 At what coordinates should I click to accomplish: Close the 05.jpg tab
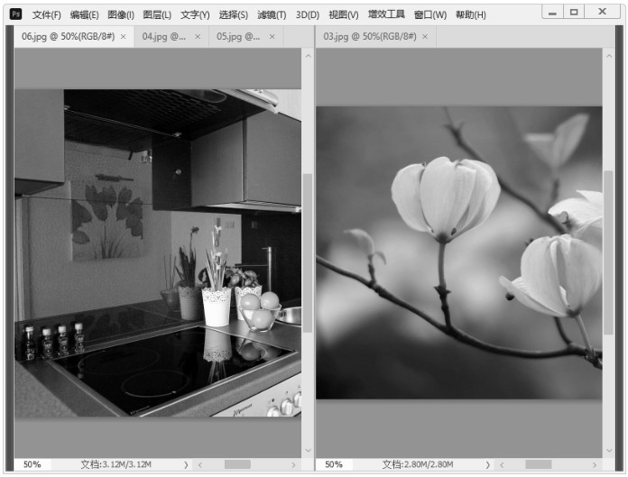click(272, 37)
